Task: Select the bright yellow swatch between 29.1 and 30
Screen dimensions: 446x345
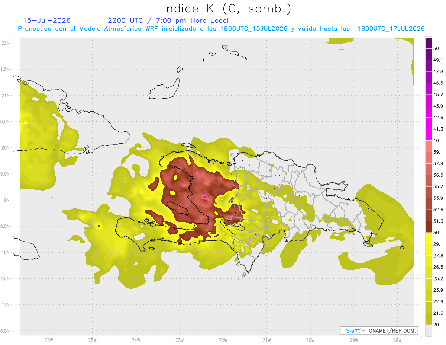Action: click(429, 238)
